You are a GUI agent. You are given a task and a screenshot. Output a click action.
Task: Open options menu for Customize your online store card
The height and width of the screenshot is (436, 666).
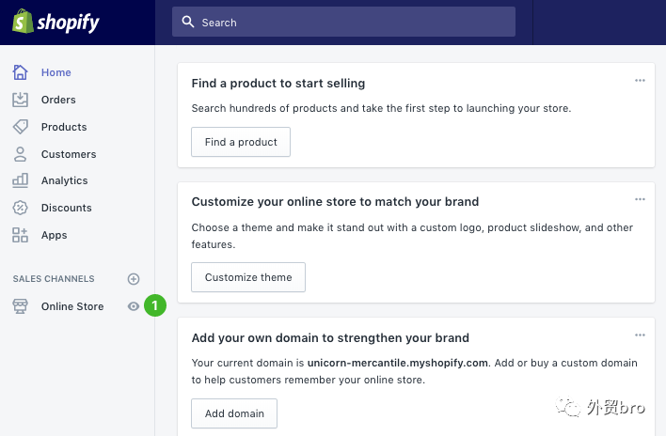[x=640, y=199]
